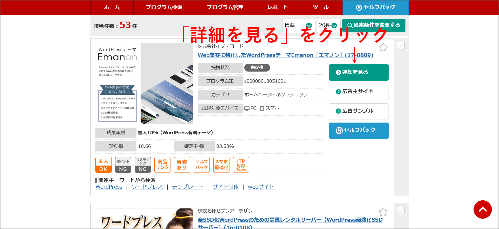499x229 pixels.
Task: Click 確定率 value 83.33%
Action: click(225, 146)
